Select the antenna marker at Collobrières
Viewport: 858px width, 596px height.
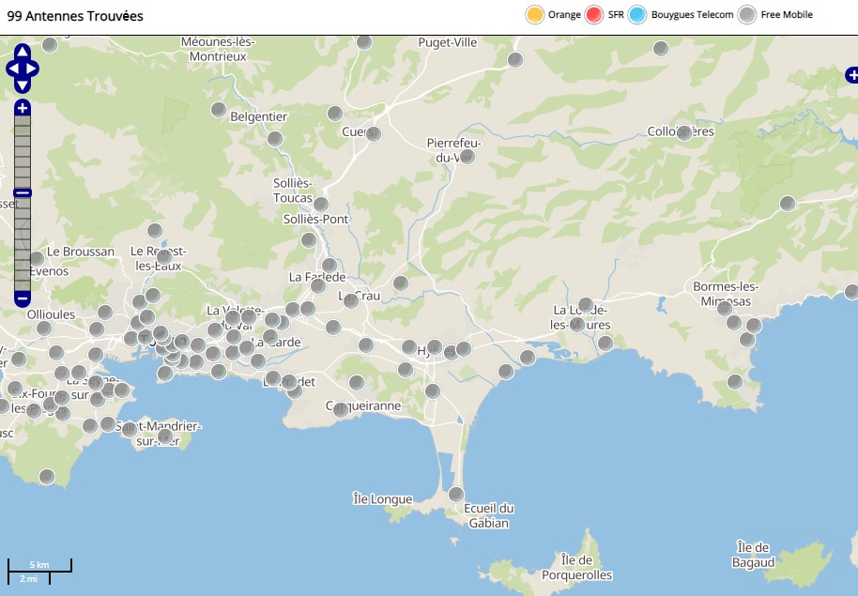684,133
